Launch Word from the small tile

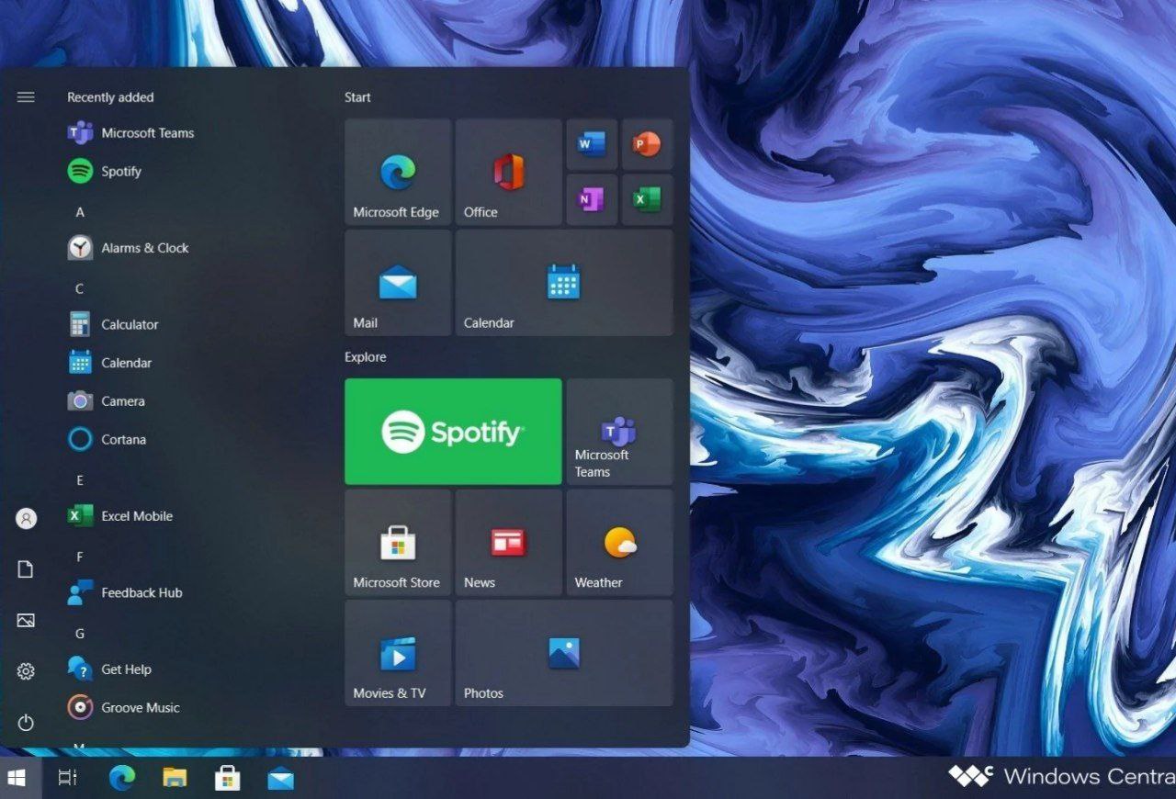[592, 144]
